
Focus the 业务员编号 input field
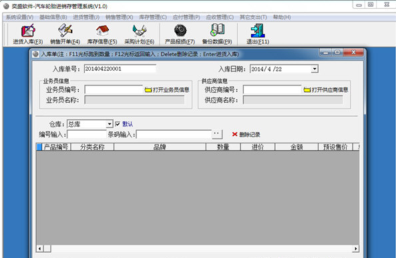tap(114, 89)
